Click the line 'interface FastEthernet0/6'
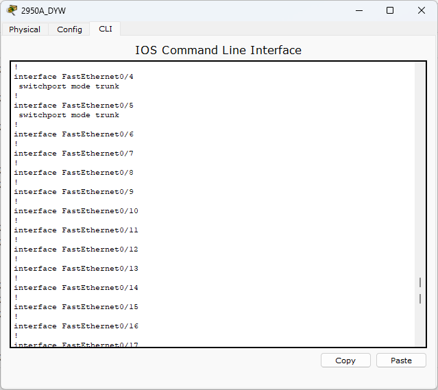 point(74,134)
